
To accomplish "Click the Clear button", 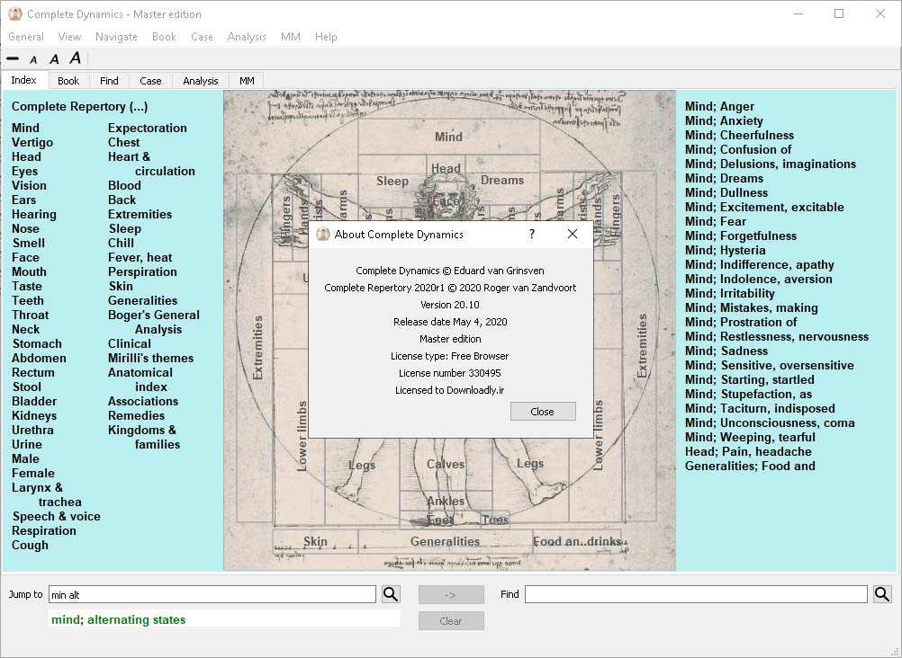I will 451,620.
